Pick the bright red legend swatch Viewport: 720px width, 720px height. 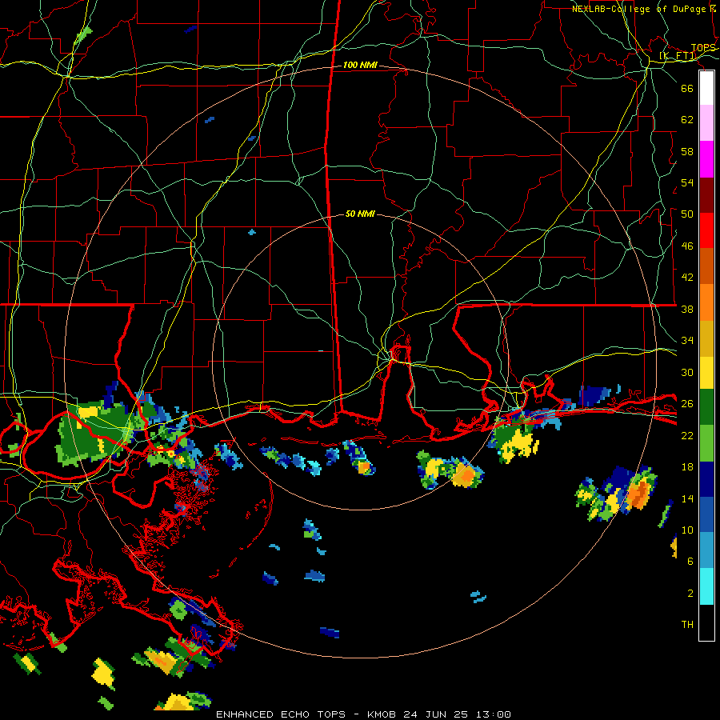[x=706, y=230]
